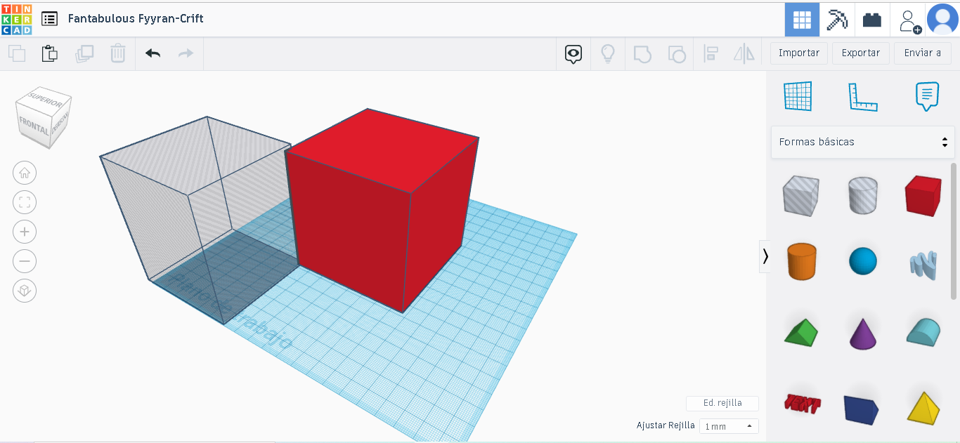960x443 pixels.
Task: Click the Mirror flip icon
Action: tap(744, 53)
